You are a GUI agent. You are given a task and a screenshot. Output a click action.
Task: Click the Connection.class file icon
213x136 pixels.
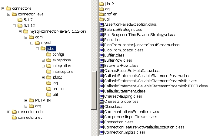tap(102, 122)
